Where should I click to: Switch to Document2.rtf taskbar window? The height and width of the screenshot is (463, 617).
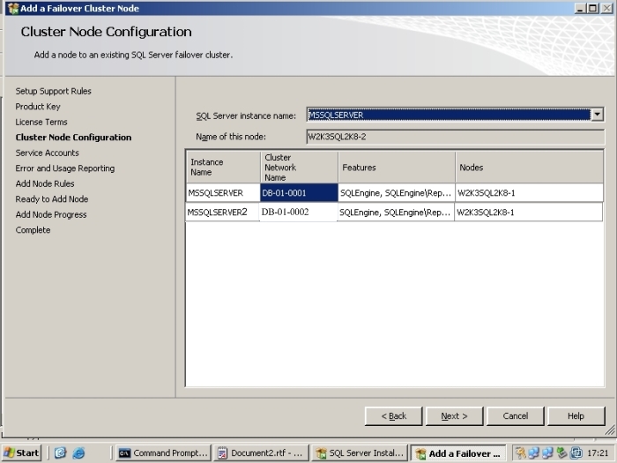click(262, 453)
